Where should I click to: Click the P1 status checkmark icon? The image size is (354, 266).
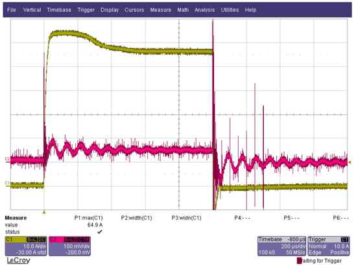pyautogui.click(x=100, y=232)
